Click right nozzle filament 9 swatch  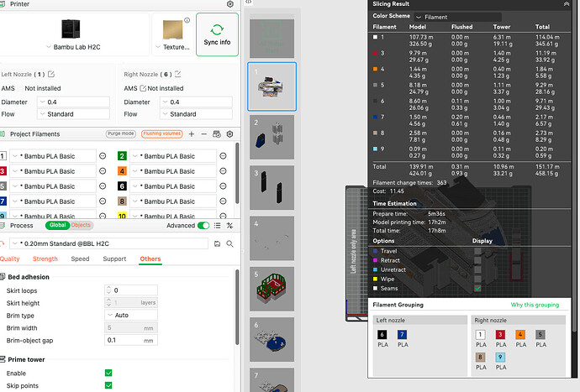tap(500, 358)
